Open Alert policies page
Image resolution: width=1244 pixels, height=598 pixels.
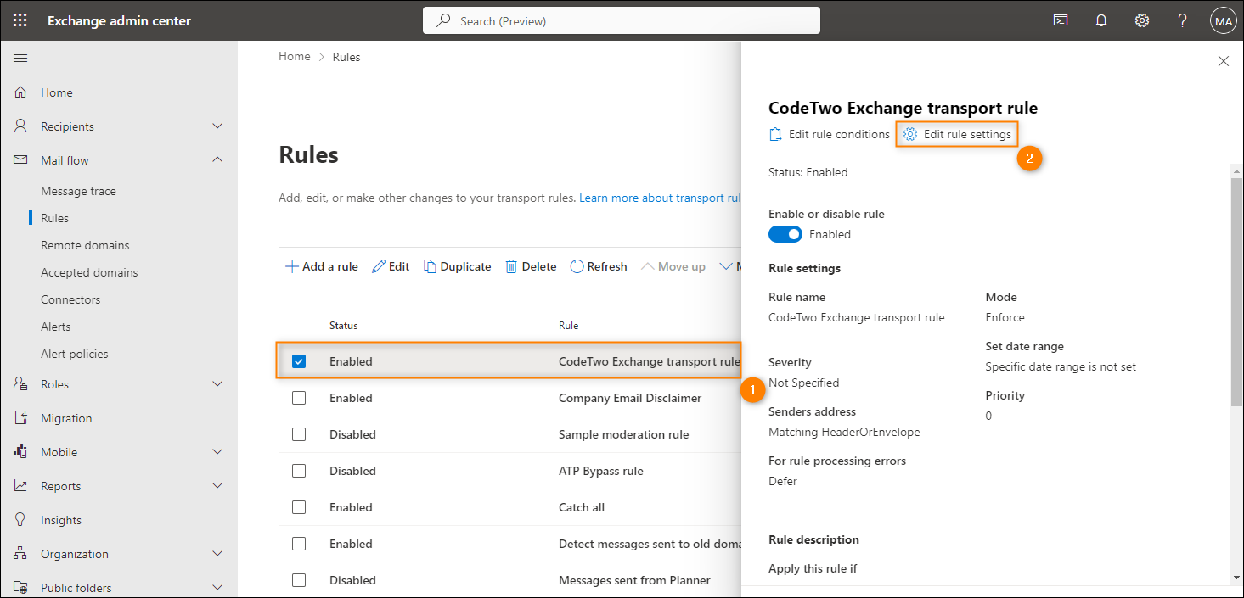pyautogui.click(x=75, y=354)
